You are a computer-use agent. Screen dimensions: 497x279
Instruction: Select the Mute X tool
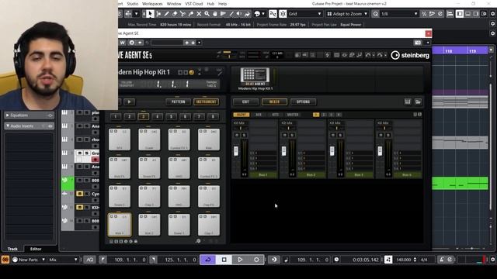[x=199, y=14]
